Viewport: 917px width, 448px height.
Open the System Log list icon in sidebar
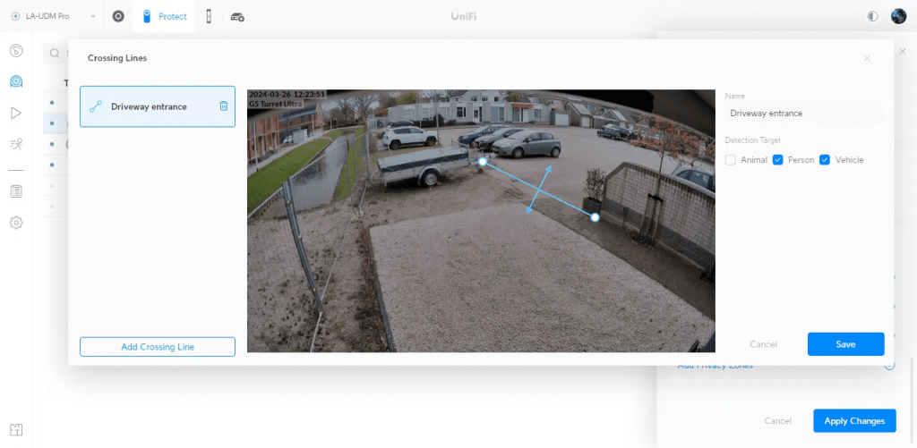click(16, 191)
